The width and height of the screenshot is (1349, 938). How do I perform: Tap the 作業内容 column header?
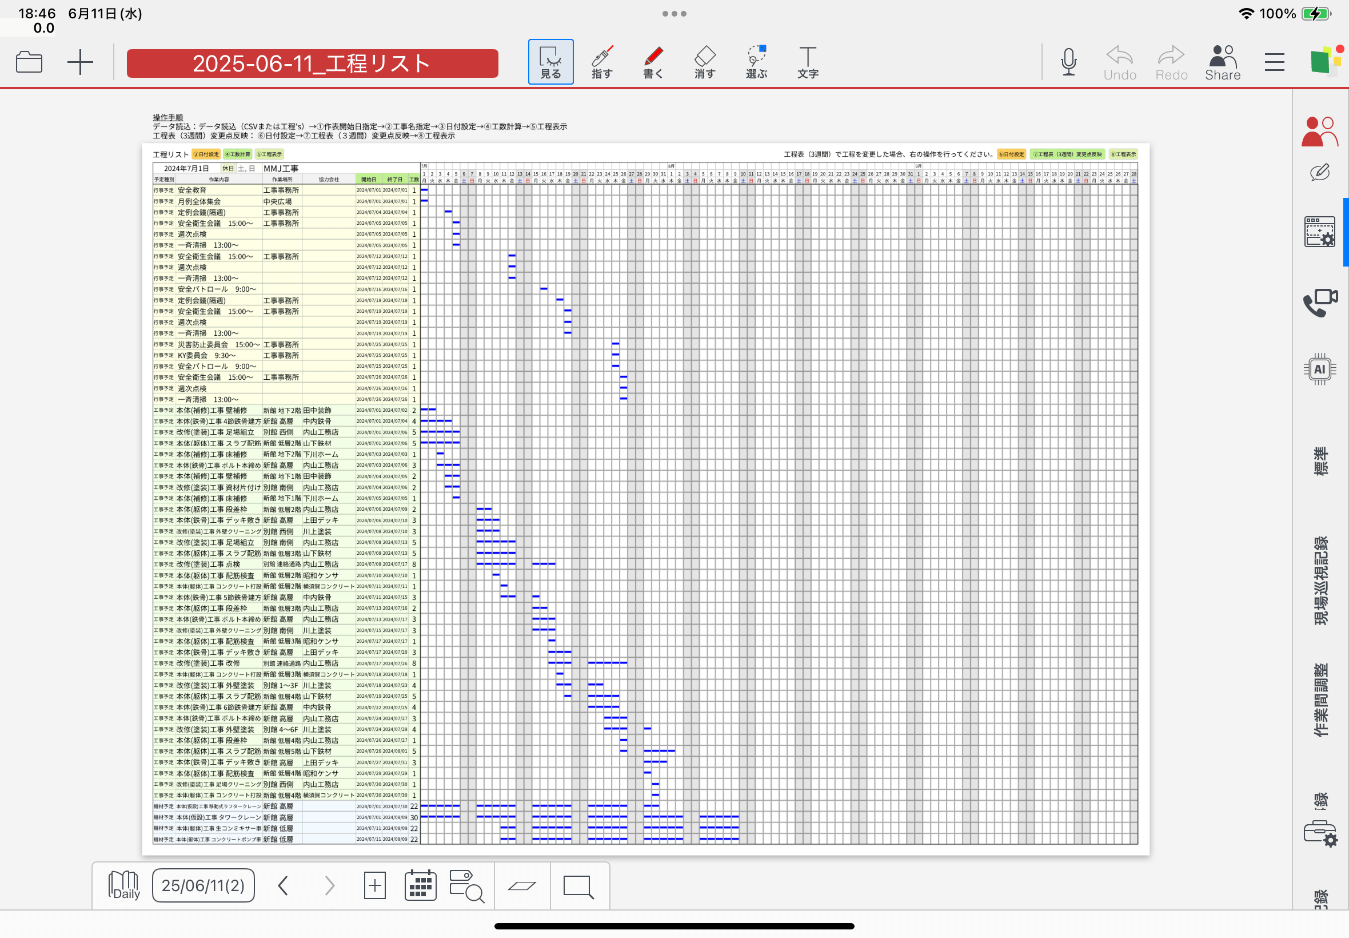219,179
